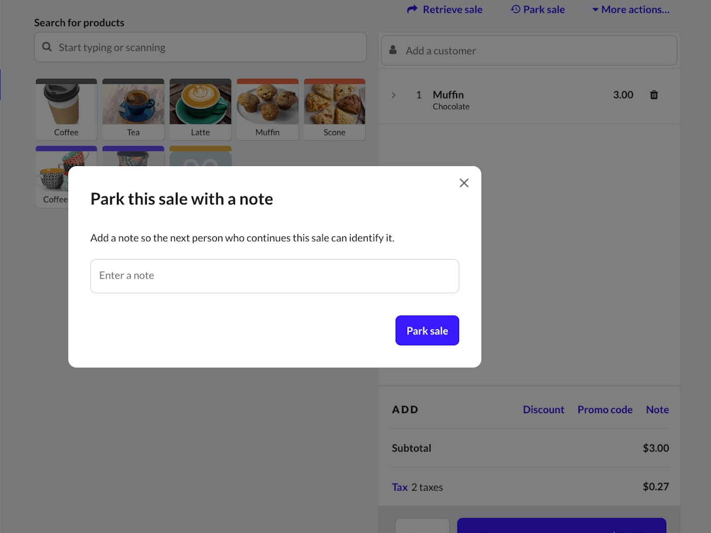Select the Scone product tile
The image size is (711, 533).
pyautogui.click(x=334, y=109)
